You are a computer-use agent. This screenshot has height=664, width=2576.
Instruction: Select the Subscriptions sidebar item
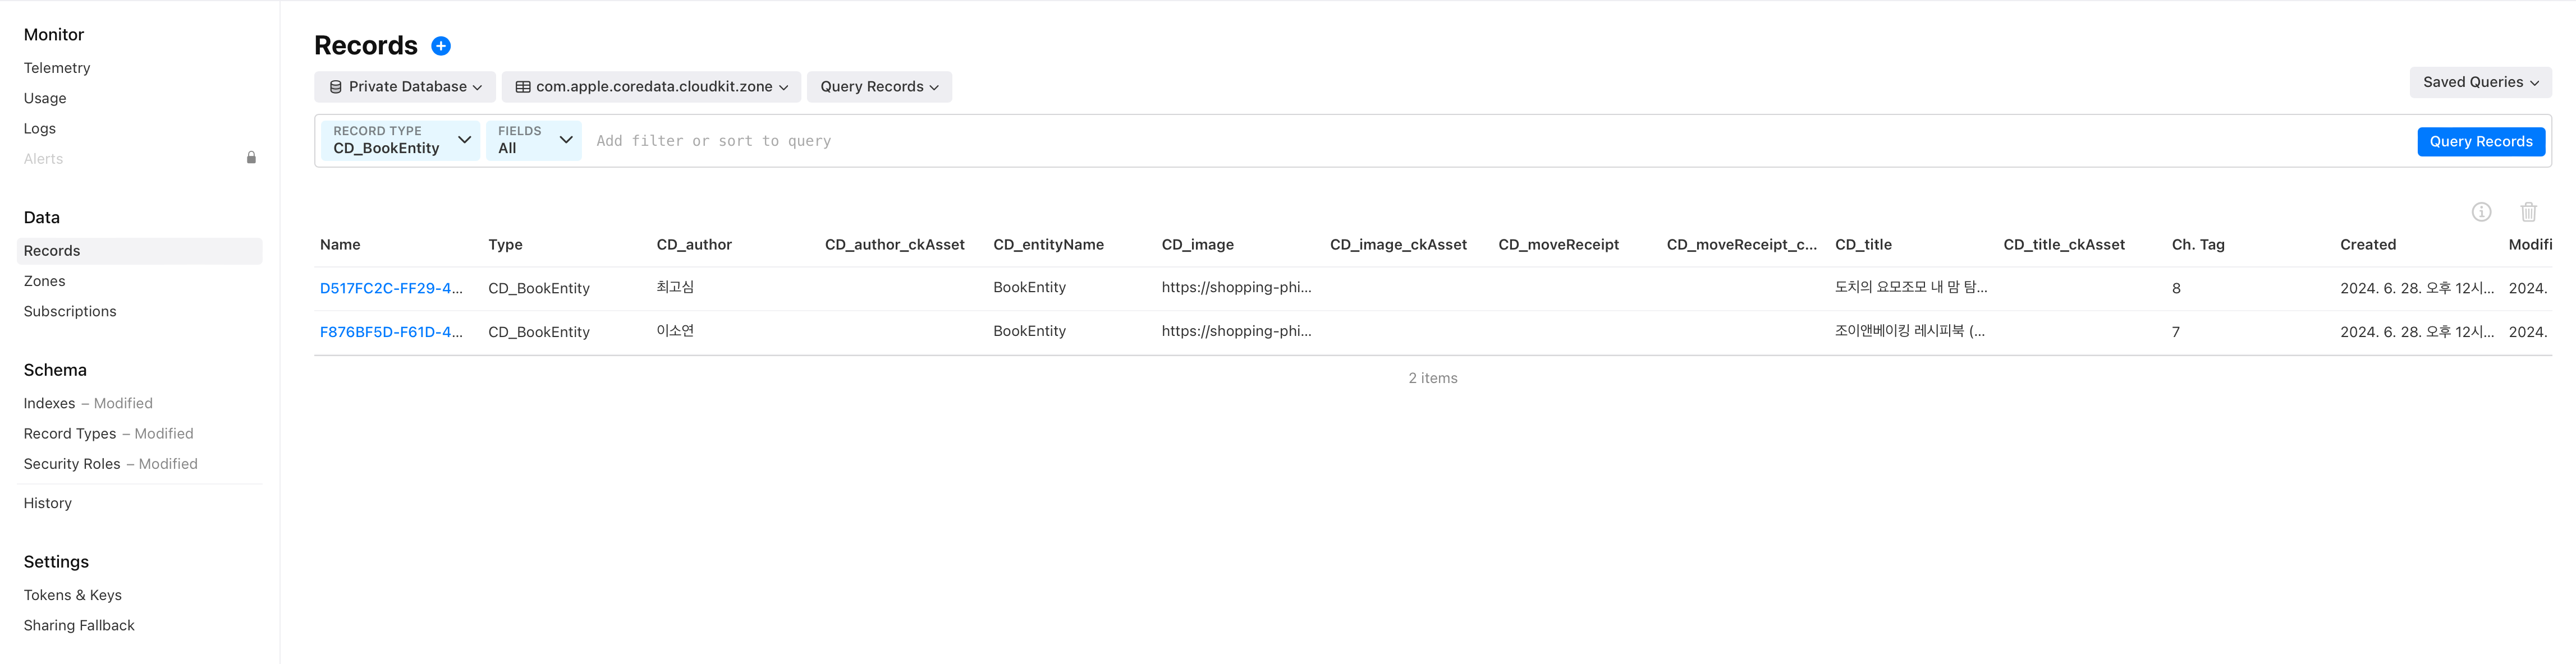point(70,312)
